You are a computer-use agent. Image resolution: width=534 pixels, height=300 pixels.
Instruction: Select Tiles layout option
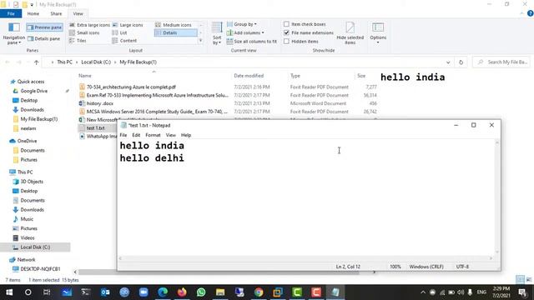coord(78,41)
